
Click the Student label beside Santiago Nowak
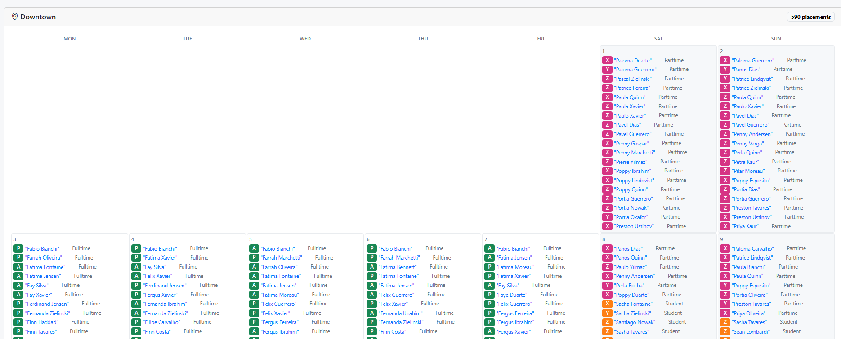pos(677,322)
